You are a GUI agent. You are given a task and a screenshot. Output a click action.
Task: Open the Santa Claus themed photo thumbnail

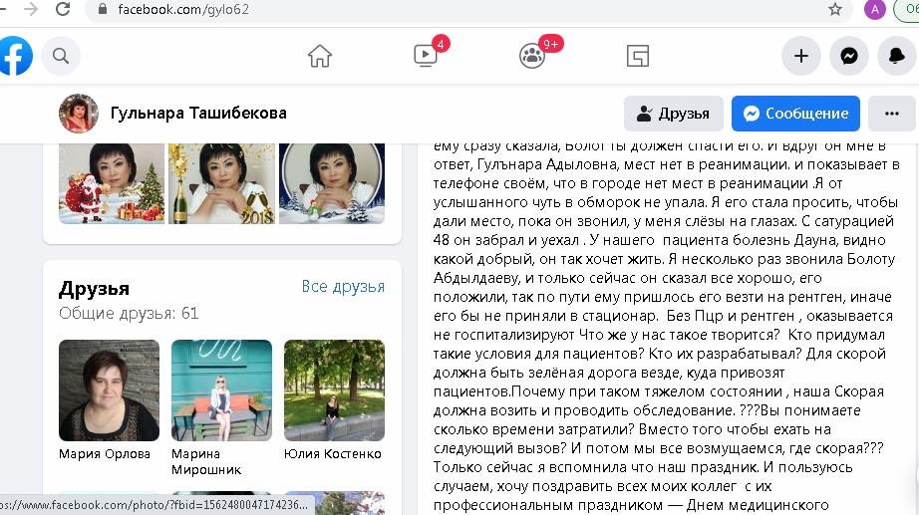pyautogui.click(x=112, y=183)
